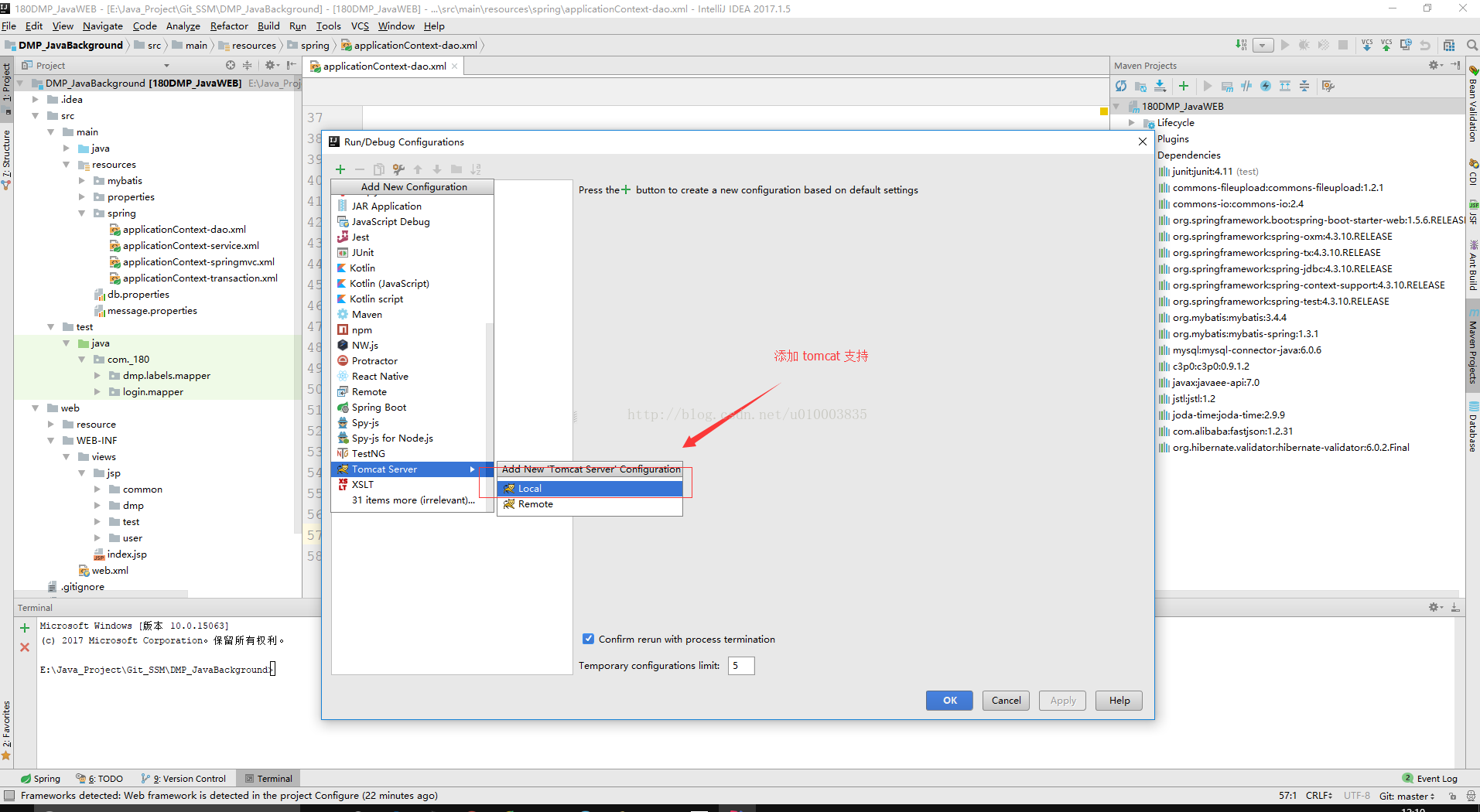Open the Database side tool window
This screenshot has height=812, width=1480.
(1473, 427)
